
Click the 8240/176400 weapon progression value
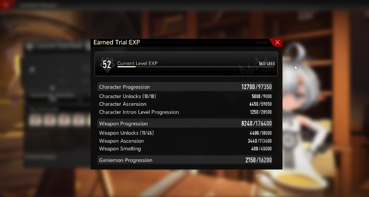coord(256,123)
